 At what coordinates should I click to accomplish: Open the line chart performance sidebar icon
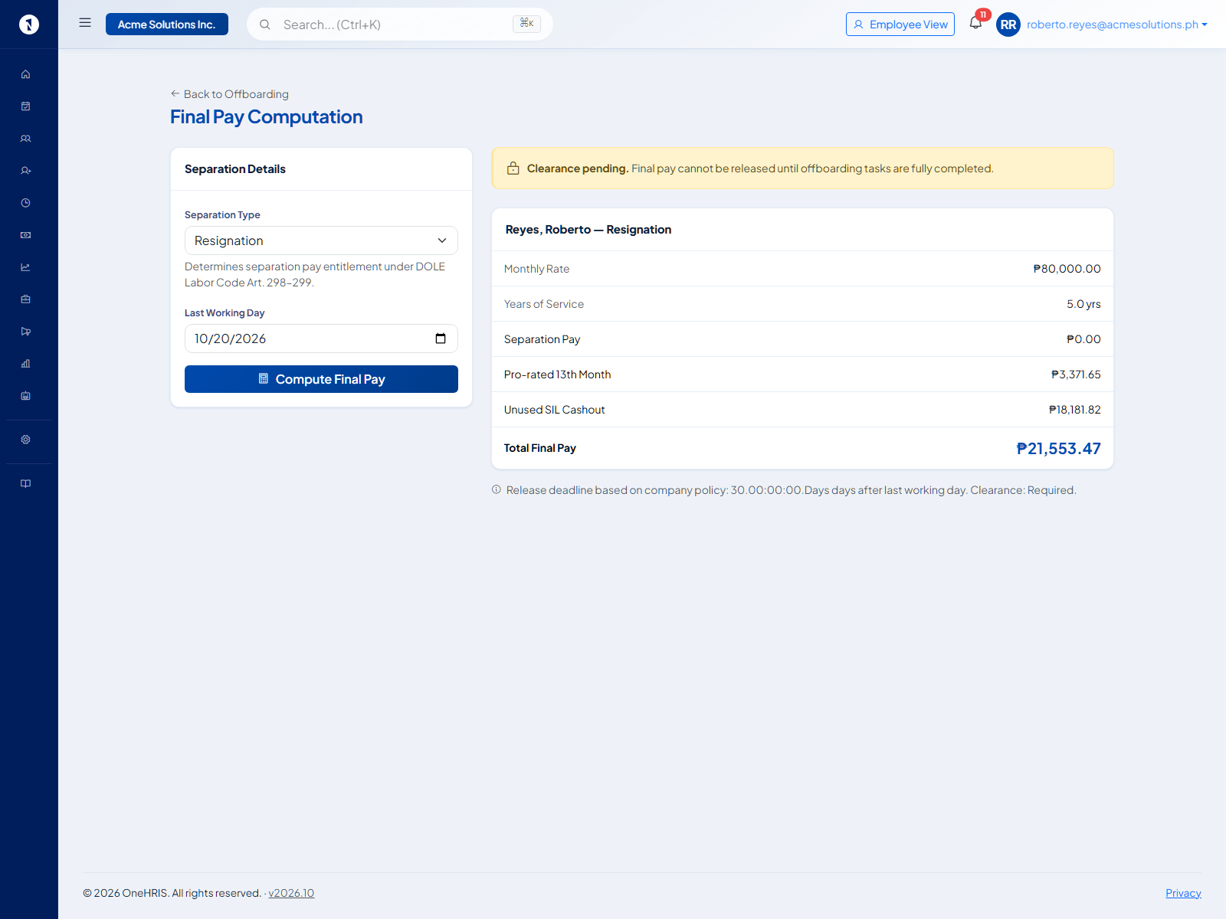click(25, 267)
